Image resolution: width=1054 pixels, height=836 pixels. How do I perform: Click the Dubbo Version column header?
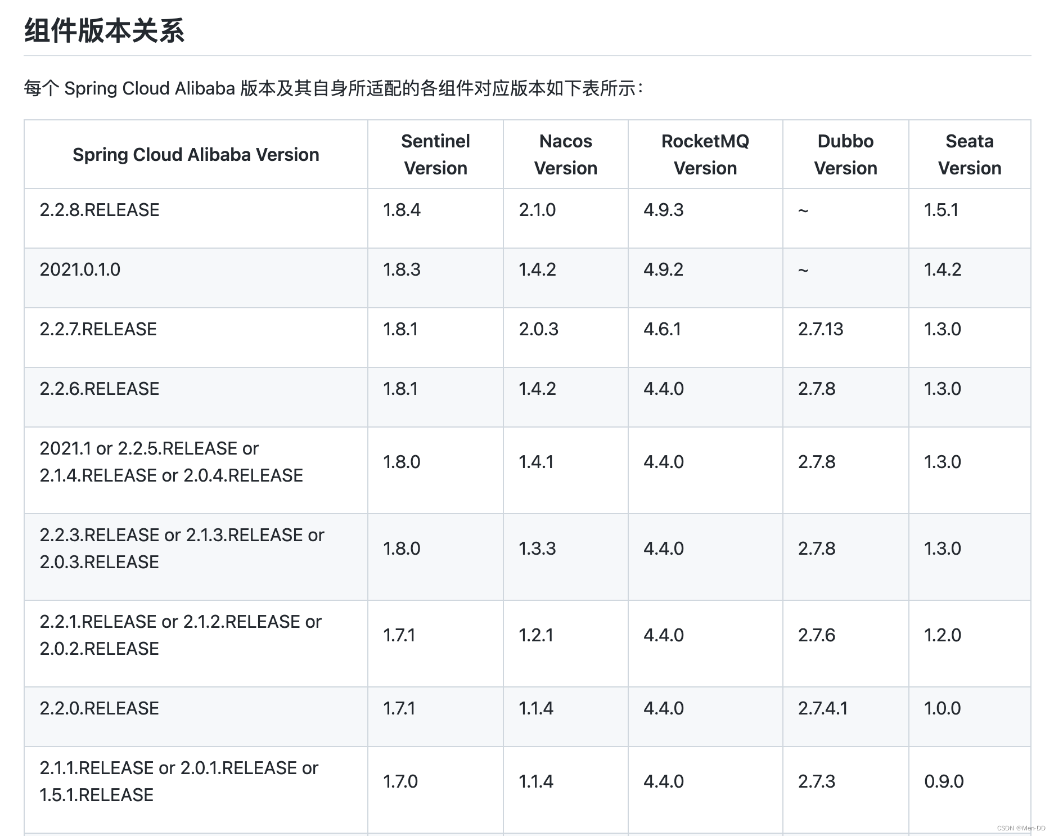[x=845, y=155]
